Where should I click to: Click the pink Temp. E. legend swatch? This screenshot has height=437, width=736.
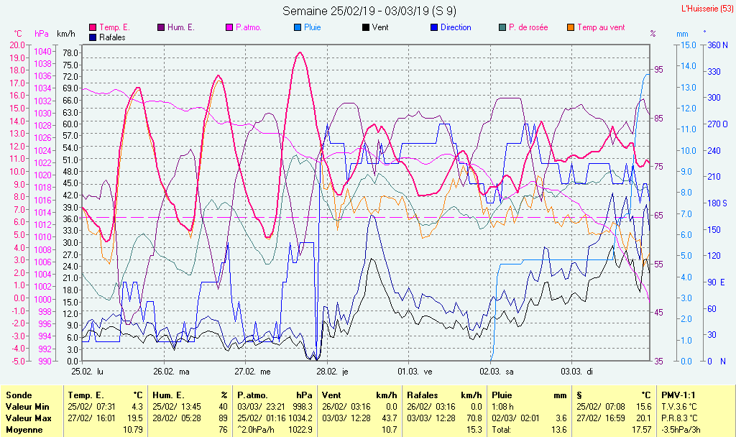coord(93,27)
